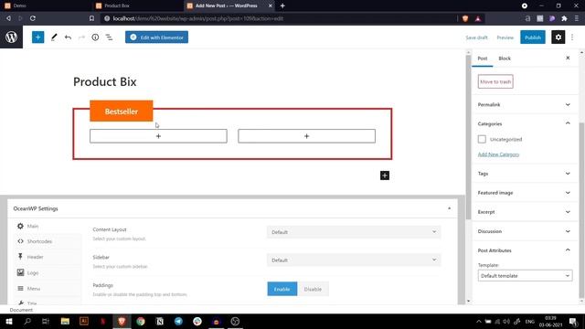This screenshot has width=585, height=329.
Task: Open Telegram from the taskbar
Action: pyautogui.click(x=178, y=321)
